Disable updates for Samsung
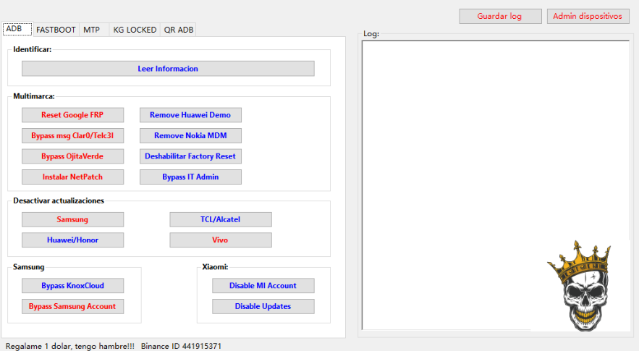 (72, 219)
